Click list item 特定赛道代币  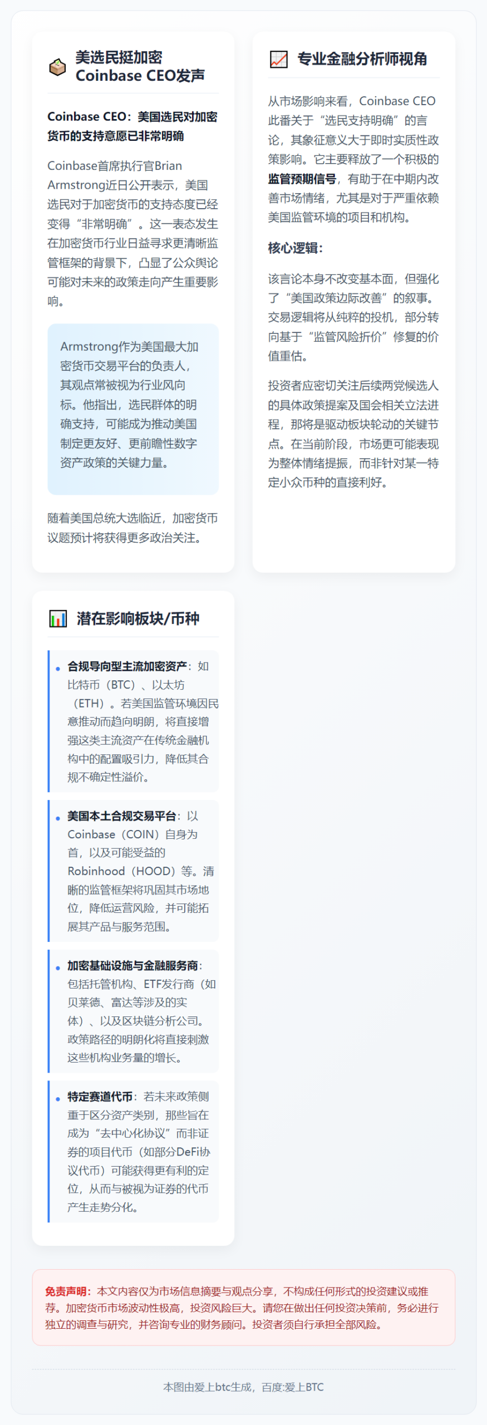click(x=133, y=1152)
